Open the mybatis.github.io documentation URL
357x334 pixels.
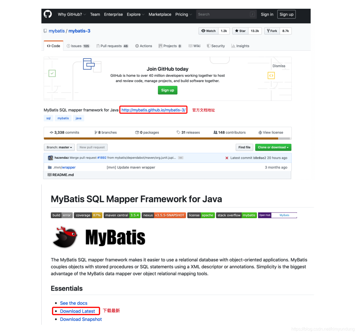click(x=153, y=110)
